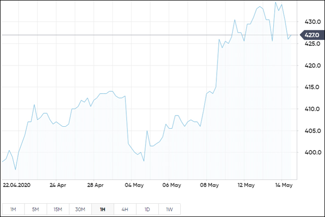Click the 08 May date label
The width and height of the screenshot is (325, 217).
coord(209,186)
